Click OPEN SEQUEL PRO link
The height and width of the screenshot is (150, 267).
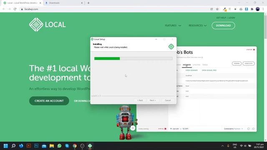pyautogui.click(x=209, y=70)
